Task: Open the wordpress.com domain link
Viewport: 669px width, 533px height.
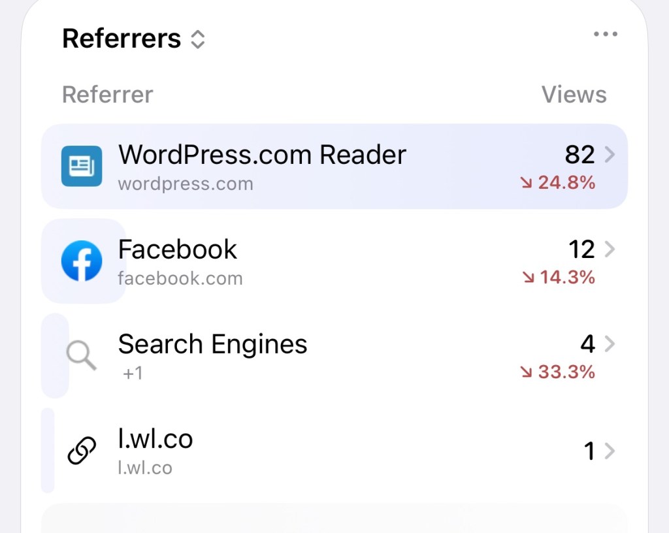Action: pyautogui.click(x=186, y=184)
